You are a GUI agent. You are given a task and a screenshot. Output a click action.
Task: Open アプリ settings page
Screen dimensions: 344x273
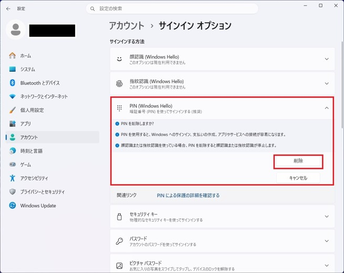(x=52, y=124)
